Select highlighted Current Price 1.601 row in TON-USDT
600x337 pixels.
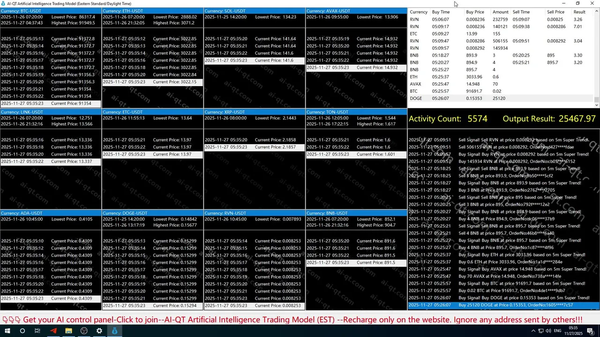[x=356, y=154]
